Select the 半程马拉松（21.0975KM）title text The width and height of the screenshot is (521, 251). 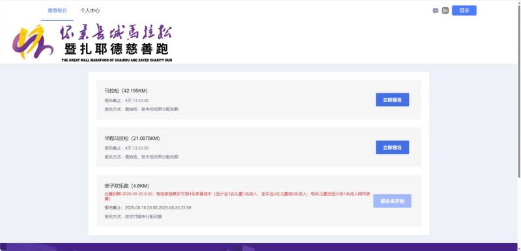click(132, 139)
